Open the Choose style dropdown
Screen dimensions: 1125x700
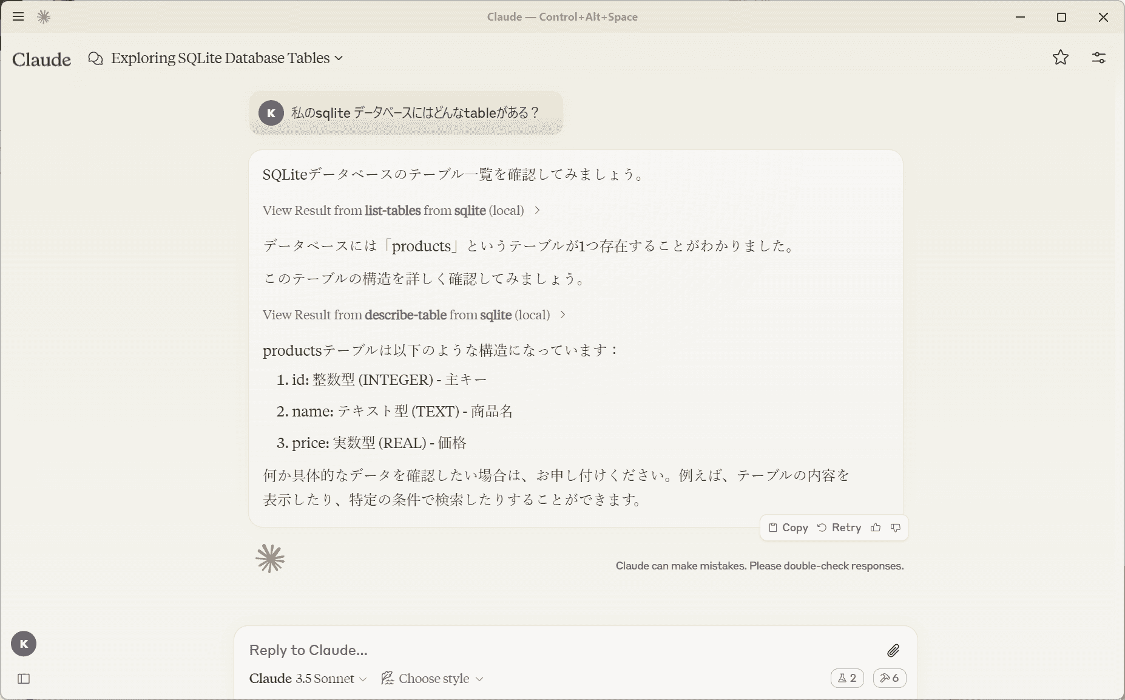[x=432, y=679]
